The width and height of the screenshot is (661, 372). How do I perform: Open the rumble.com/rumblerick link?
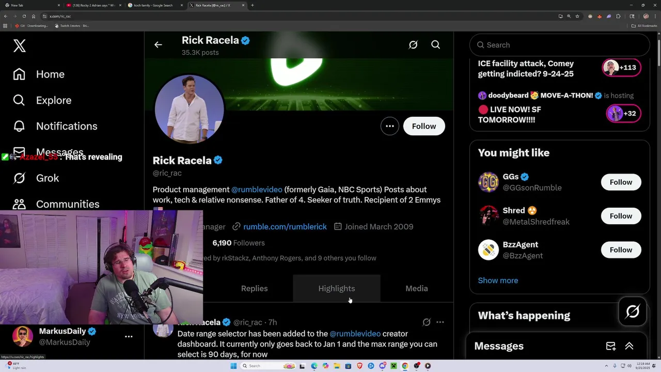[285, 226]
